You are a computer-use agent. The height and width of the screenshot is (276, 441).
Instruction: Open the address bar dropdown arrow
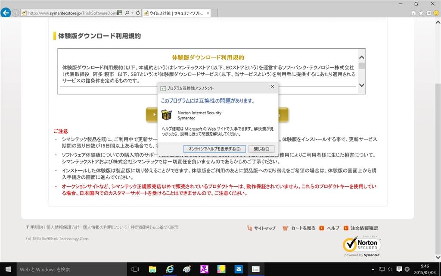click(132, 13)
